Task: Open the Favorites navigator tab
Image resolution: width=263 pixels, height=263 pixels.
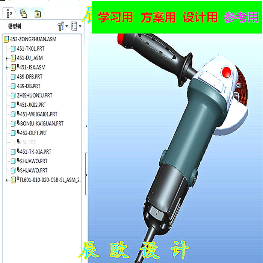Action: click(38, 14)
